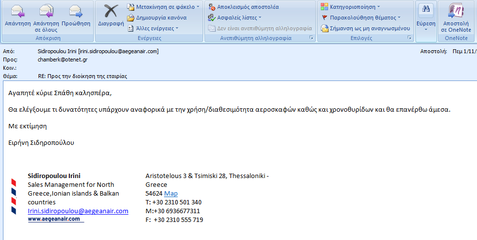Click the Εύρεση binoculars icon
Viewport: 477px width, 240px height.
click(426, 9)
